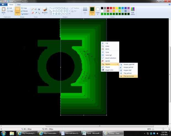Choose the Up arrow shape
Viewport: 171px width, 136px height.
[67, 11]
